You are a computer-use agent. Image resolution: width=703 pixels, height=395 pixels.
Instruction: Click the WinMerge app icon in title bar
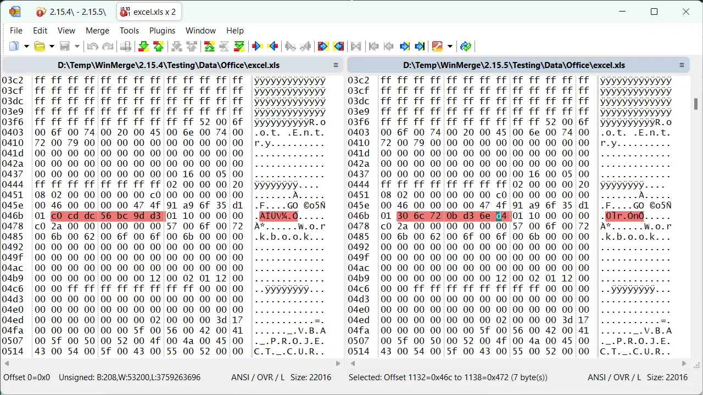[15, 12]
